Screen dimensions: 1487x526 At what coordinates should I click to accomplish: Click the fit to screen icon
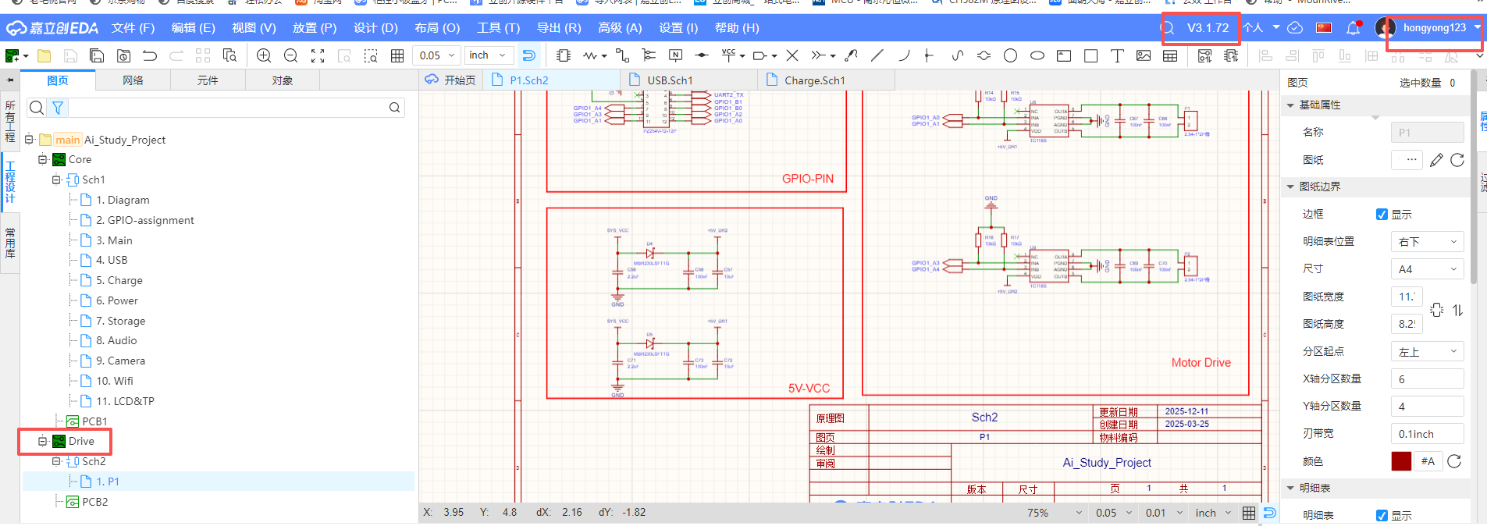coord(318,55)
